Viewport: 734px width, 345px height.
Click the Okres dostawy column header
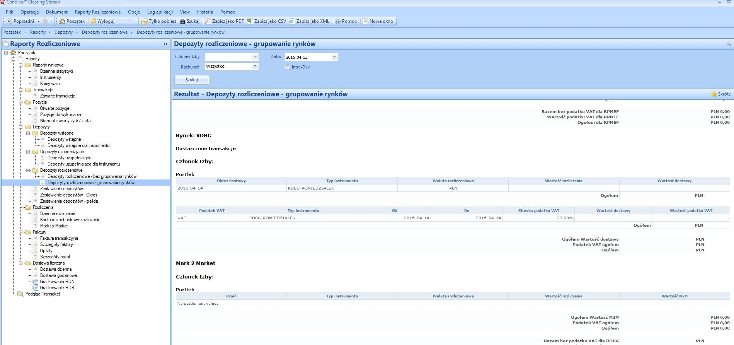pos(231,181)
